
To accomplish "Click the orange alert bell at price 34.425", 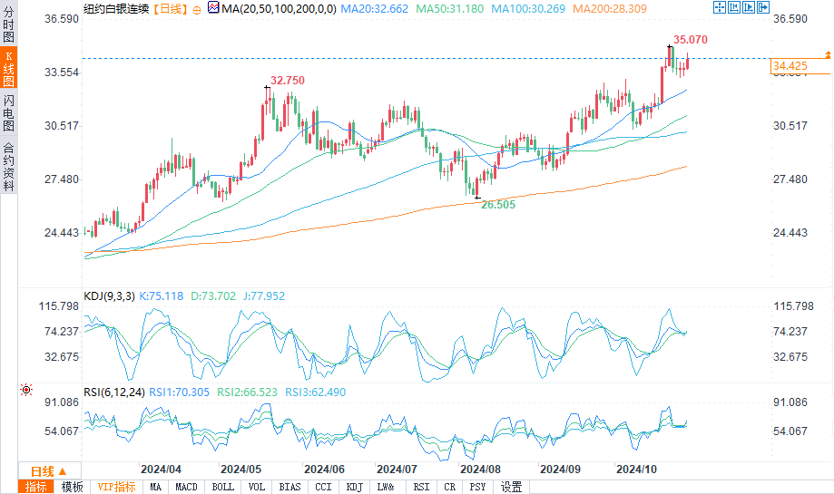I will coord(828,56).
